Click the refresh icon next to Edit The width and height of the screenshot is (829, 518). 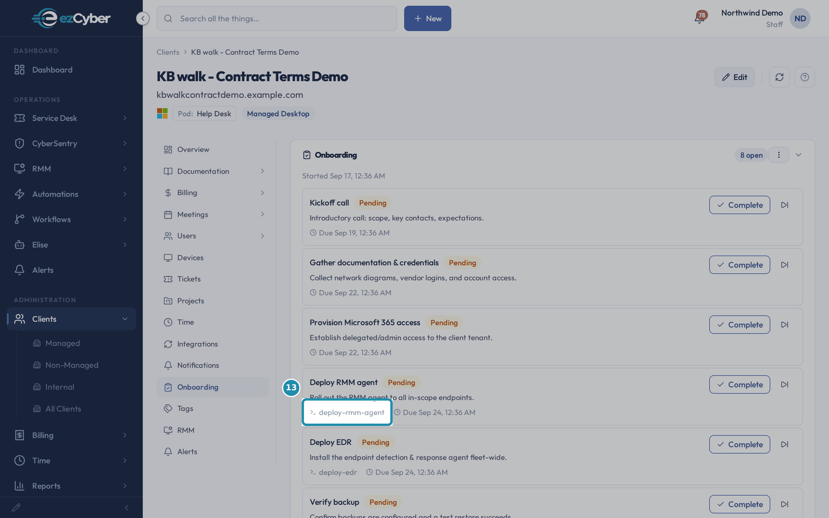point(779,77)
